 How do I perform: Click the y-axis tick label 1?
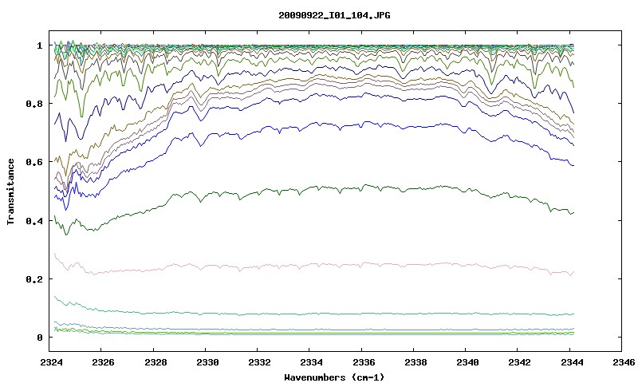tap(39, 45)
